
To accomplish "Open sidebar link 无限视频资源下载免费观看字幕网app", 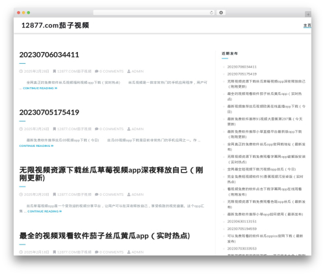I will tap(266, 159).
